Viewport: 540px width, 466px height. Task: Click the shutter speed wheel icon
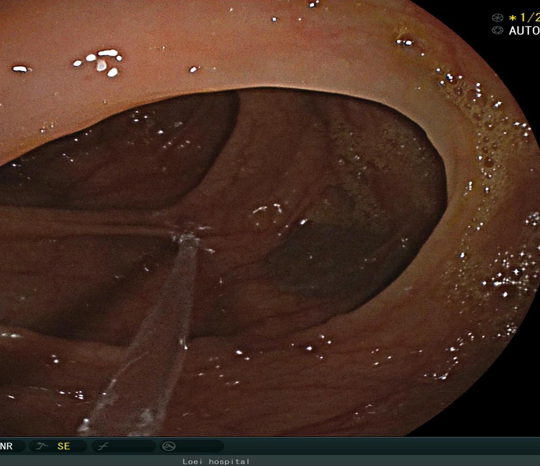[497, 17]
